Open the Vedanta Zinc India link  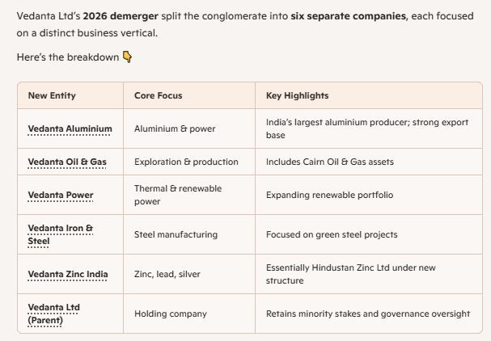pyautogui.click(x=68, y=274)
